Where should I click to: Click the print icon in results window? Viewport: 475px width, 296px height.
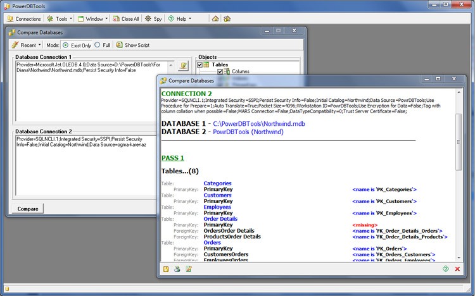point(177,269)
